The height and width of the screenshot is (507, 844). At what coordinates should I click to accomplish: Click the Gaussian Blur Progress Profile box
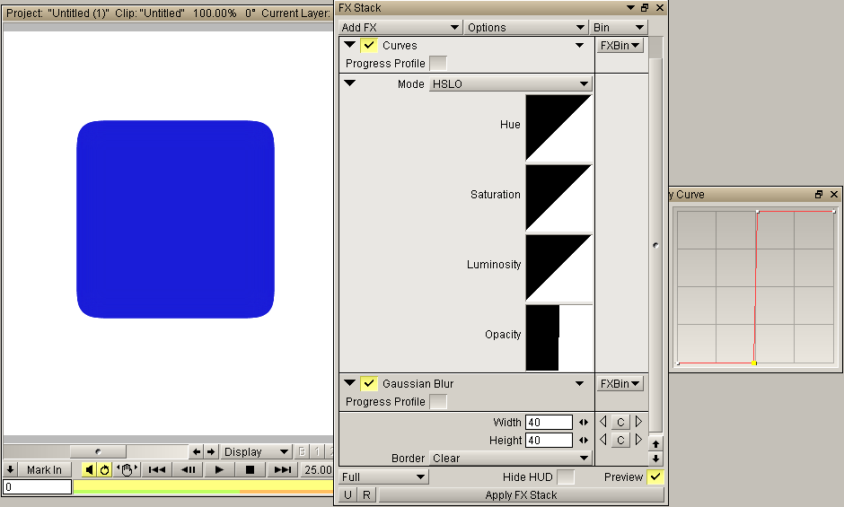438,401
